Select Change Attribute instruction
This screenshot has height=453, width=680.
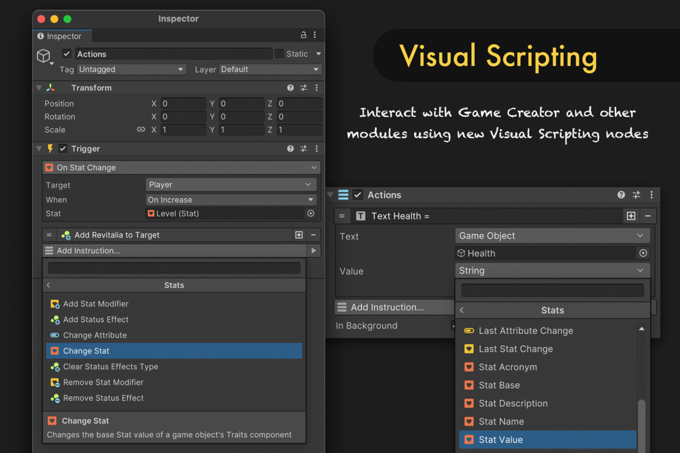pyautogui.click(x=174, y=335)
